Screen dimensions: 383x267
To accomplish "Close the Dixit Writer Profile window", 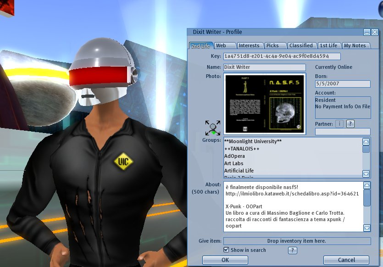I will 374,32.
